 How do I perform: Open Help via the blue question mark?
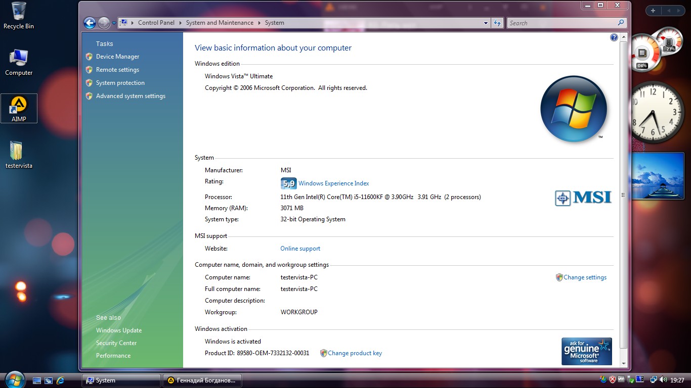(x=614, y=37)
